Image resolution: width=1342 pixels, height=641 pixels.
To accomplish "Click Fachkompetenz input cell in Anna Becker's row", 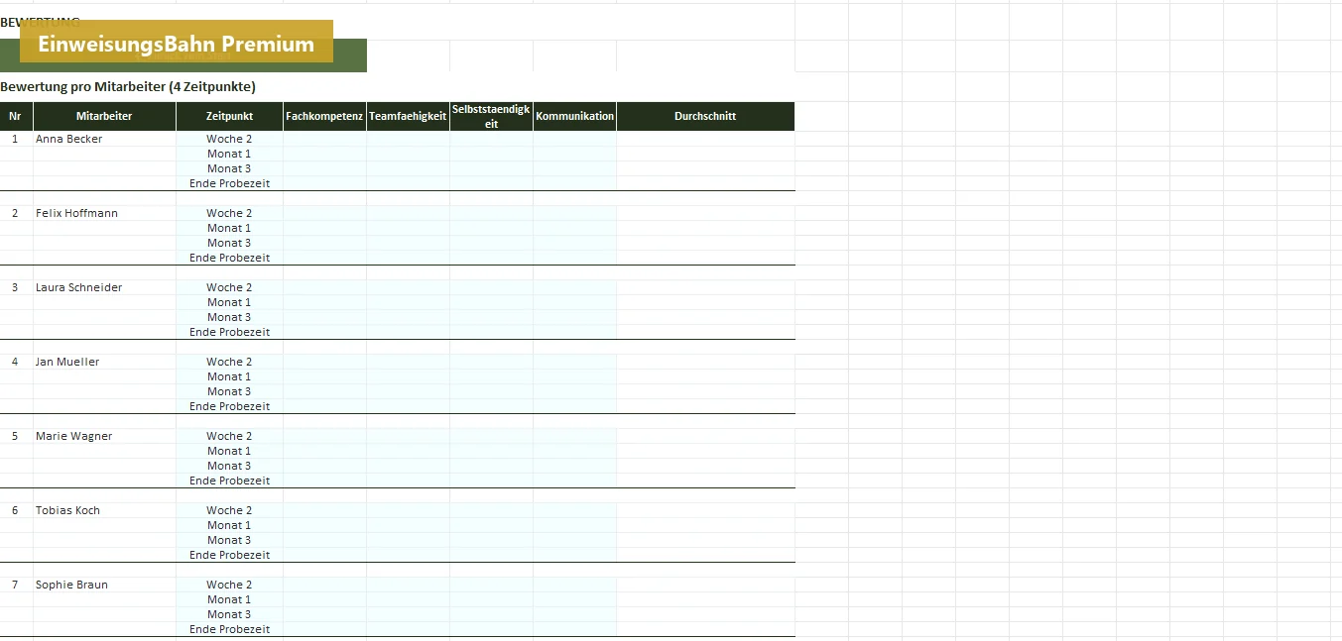I will click(324, 139).
